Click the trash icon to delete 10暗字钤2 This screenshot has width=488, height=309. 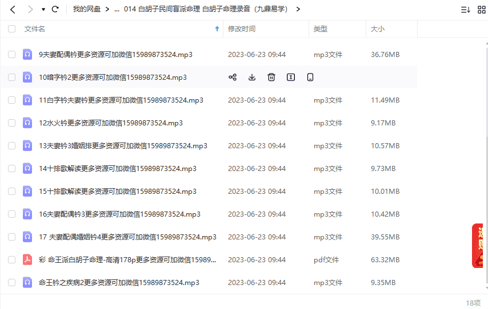271,78
